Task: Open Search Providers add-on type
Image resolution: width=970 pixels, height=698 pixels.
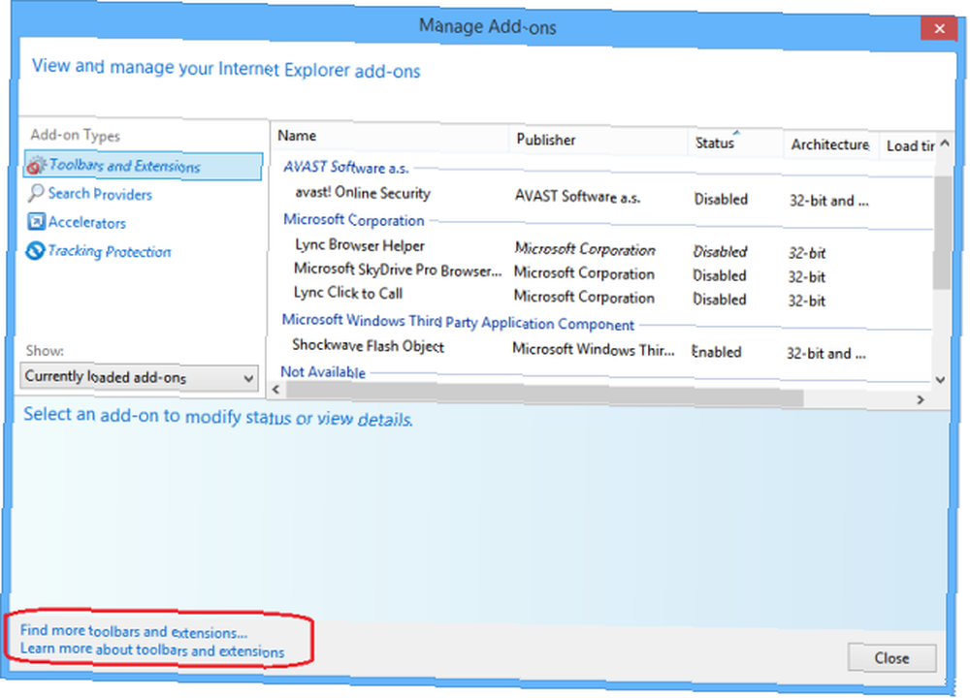Action: pyautogui.click(x=100, y=194)
